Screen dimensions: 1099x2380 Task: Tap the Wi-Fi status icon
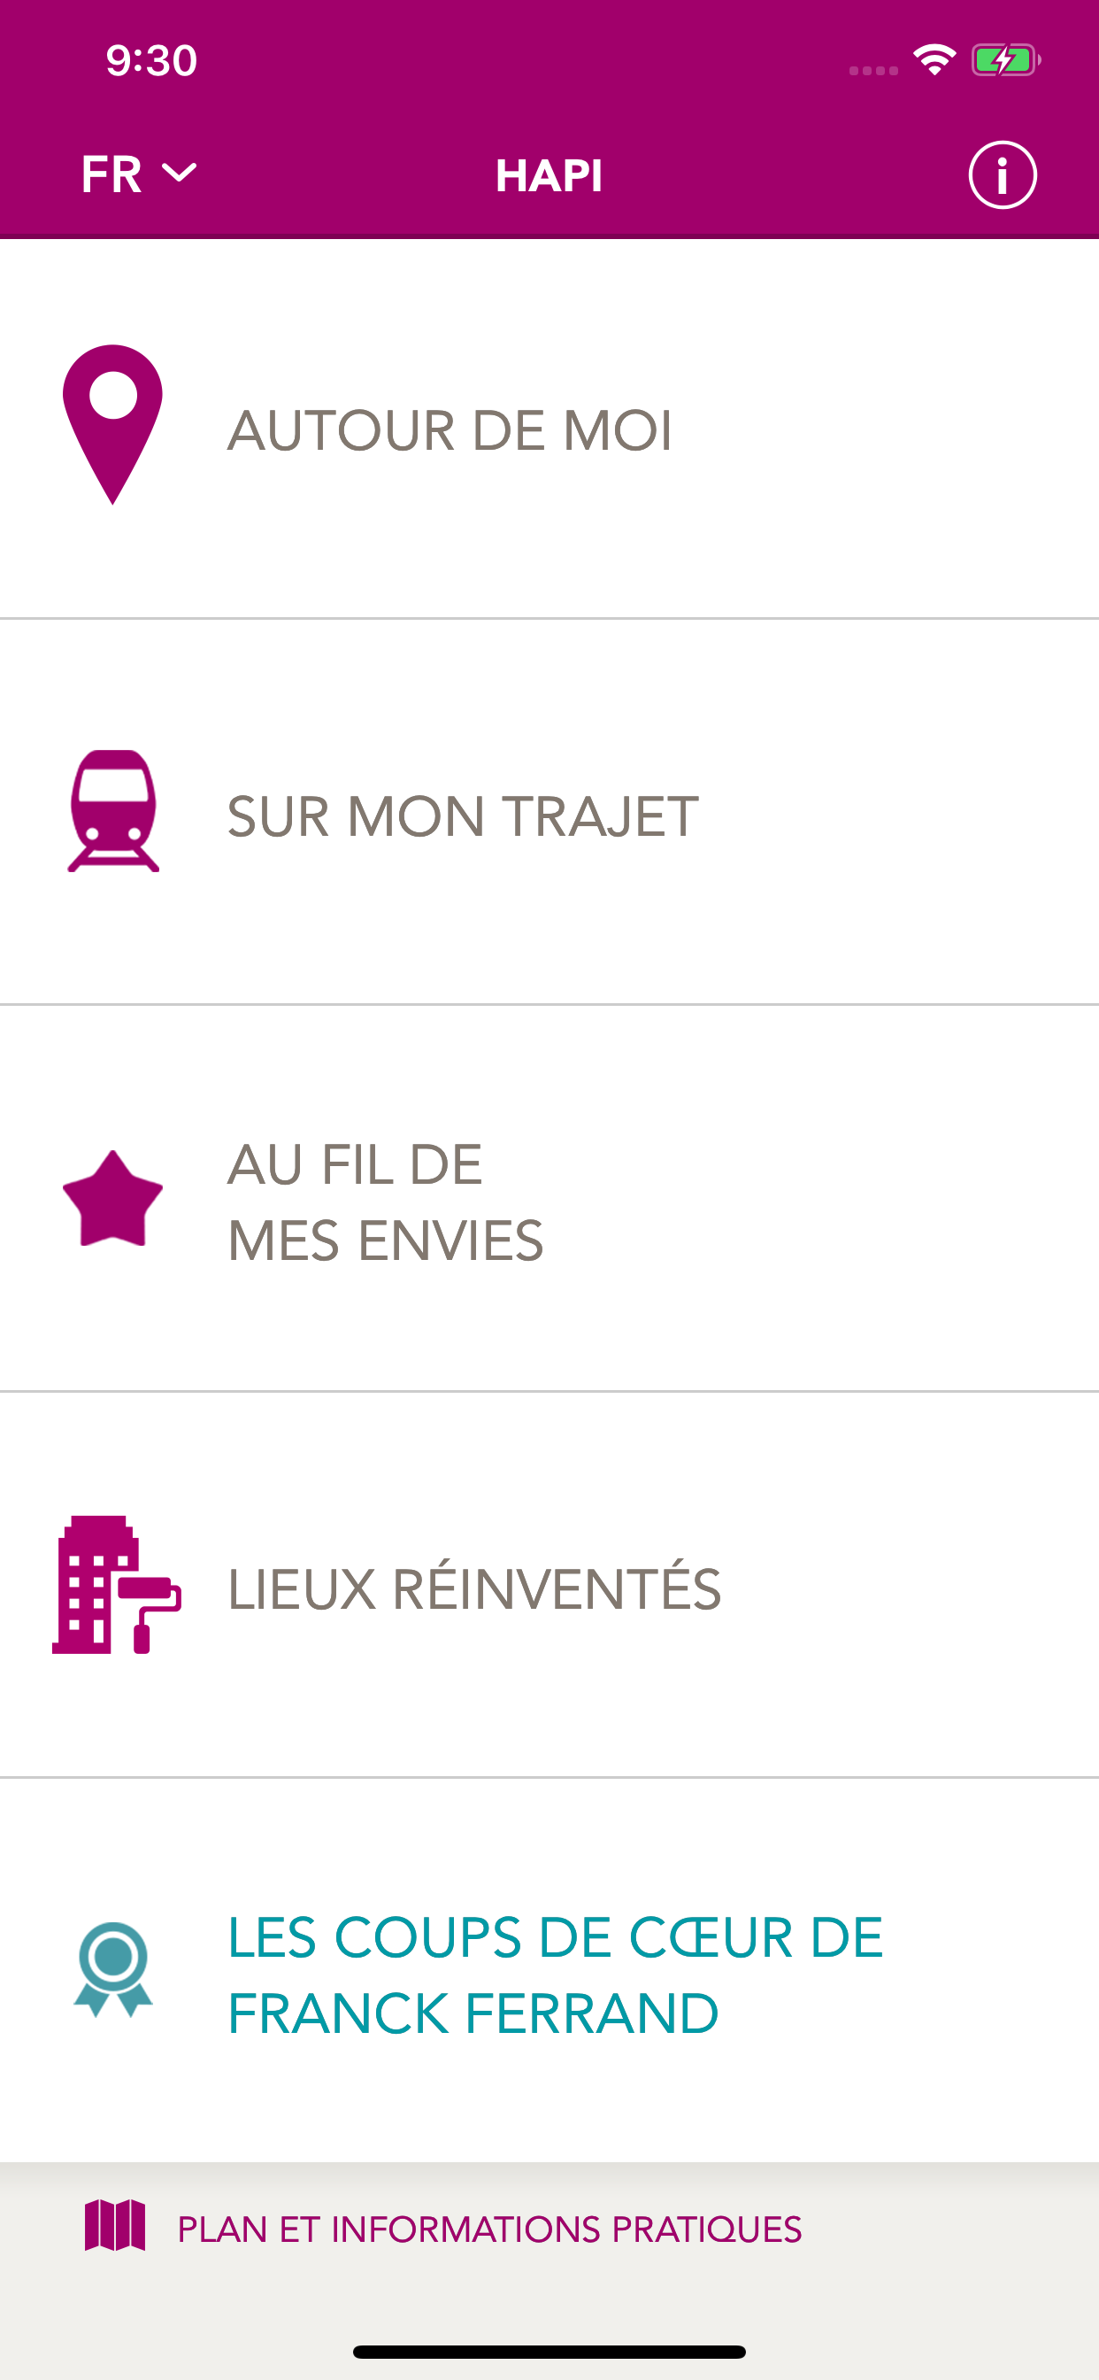point(934,61)
